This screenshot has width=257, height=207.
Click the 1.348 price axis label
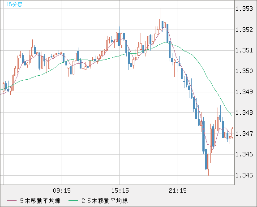coord(244,113)
